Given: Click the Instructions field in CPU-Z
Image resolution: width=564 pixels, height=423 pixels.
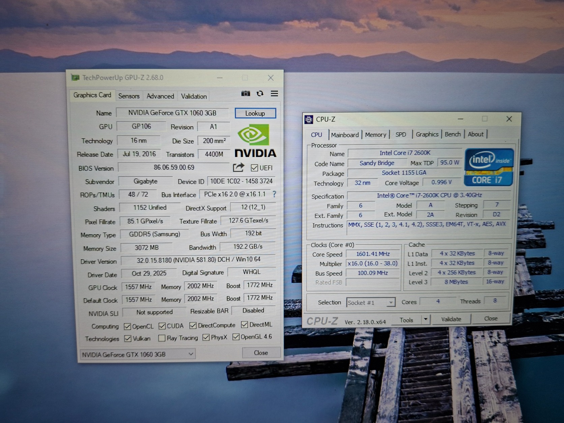Looking at the screenshot, I should [x=429, y=228].
